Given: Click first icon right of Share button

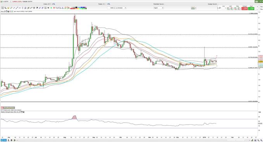Looking at the screenshot, I should click(x=9, y=140).
